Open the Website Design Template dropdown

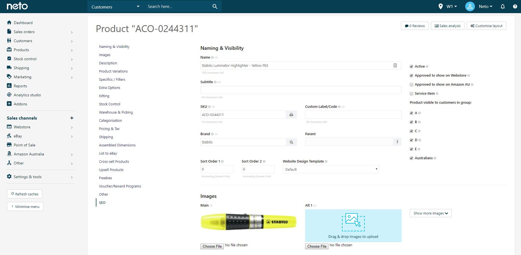pos(331,169)
